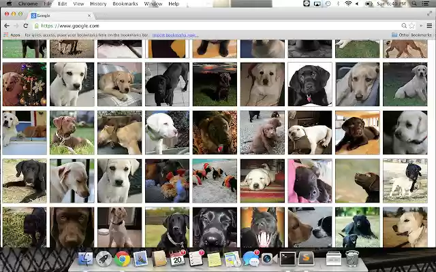Open Mail stamp icon in Dock
This screenshot has width=436, height=272.
[141, 259]
